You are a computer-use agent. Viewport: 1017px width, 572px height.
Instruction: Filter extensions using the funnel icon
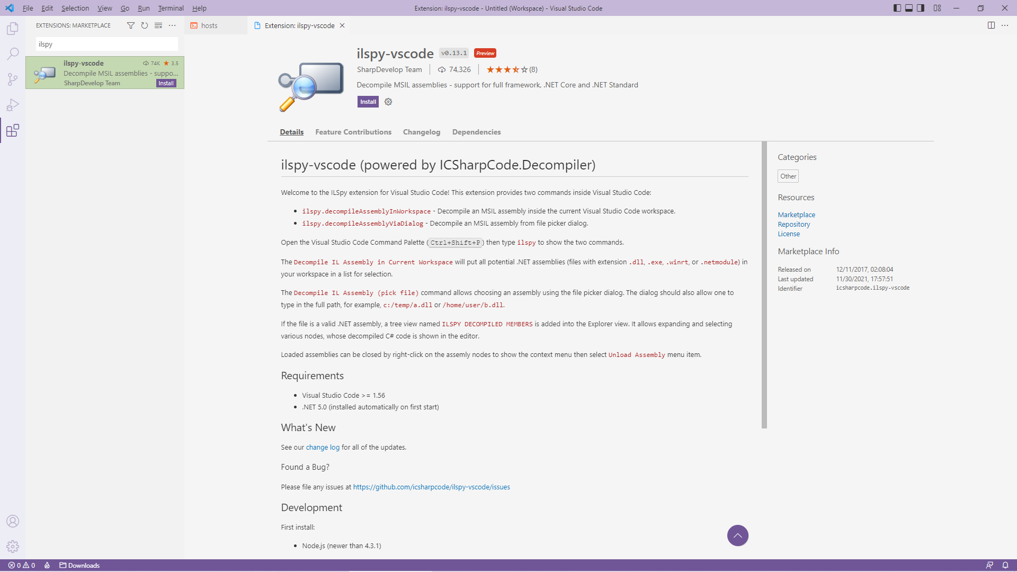[x=131, y=25]
